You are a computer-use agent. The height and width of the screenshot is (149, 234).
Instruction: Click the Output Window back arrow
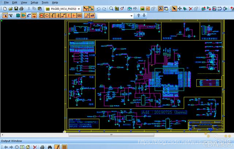(x=6, y=147)
